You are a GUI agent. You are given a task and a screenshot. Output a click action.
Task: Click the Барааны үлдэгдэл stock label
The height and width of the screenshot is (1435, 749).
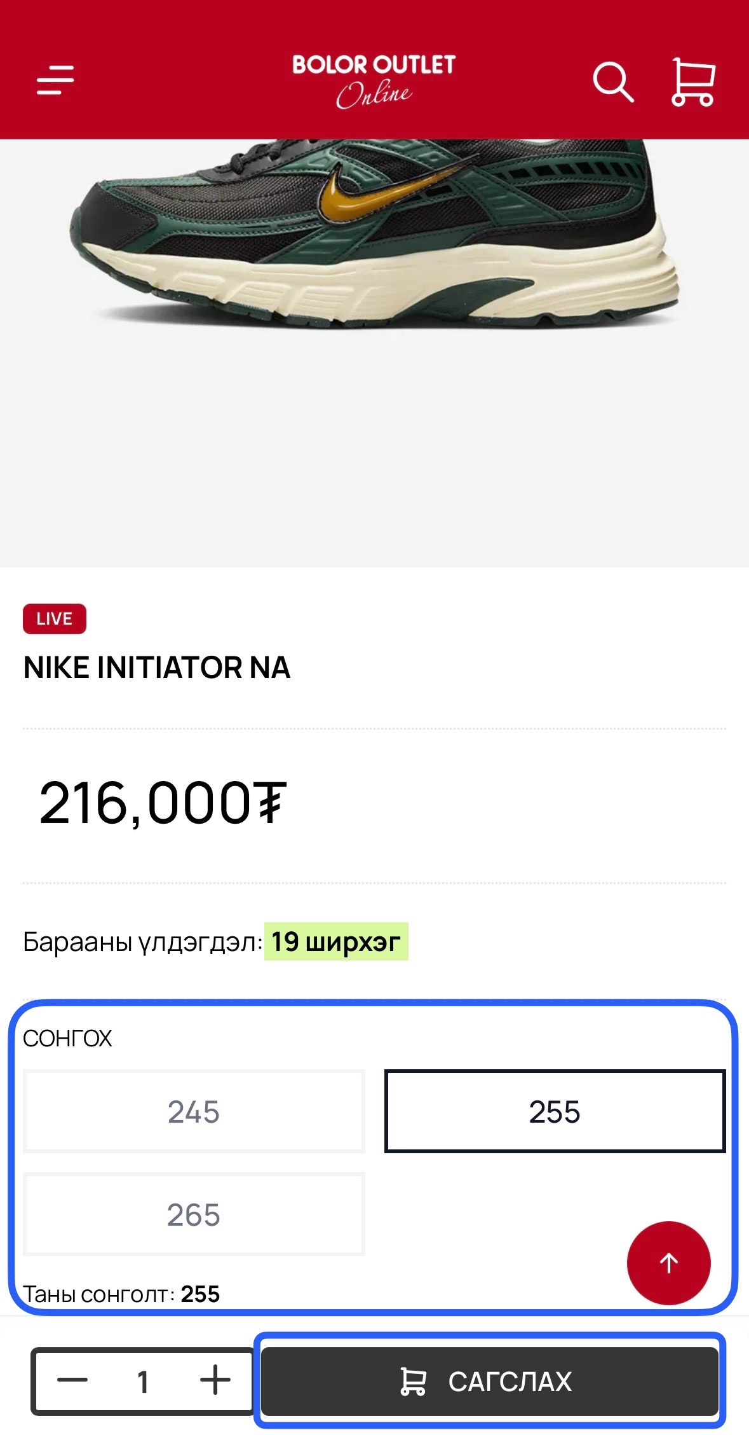[142, 942]
